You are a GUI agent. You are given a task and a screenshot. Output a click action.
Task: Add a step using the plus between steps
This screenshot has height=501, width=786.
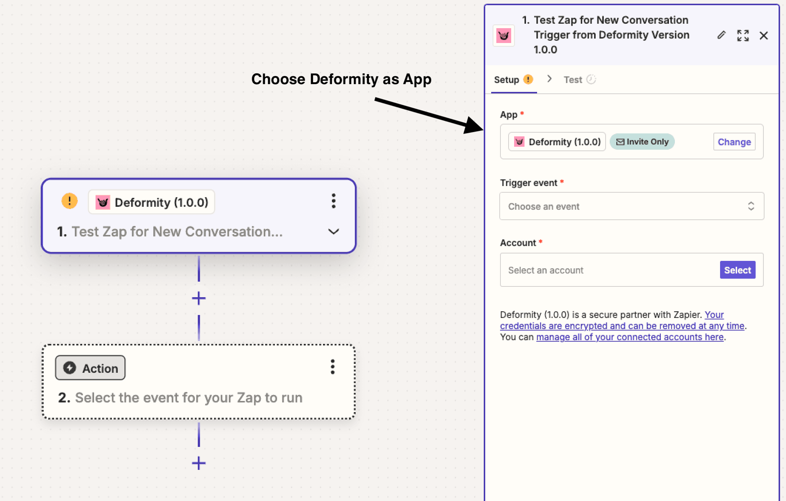(x=199, y=298)
